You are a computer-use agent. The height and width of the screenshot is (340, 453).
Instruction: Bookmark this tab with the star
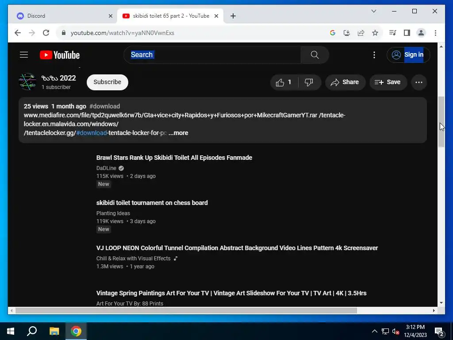click(375, 33)
